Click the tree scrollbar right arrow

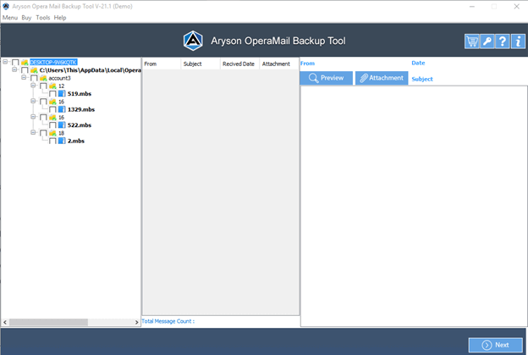(136, 322)
